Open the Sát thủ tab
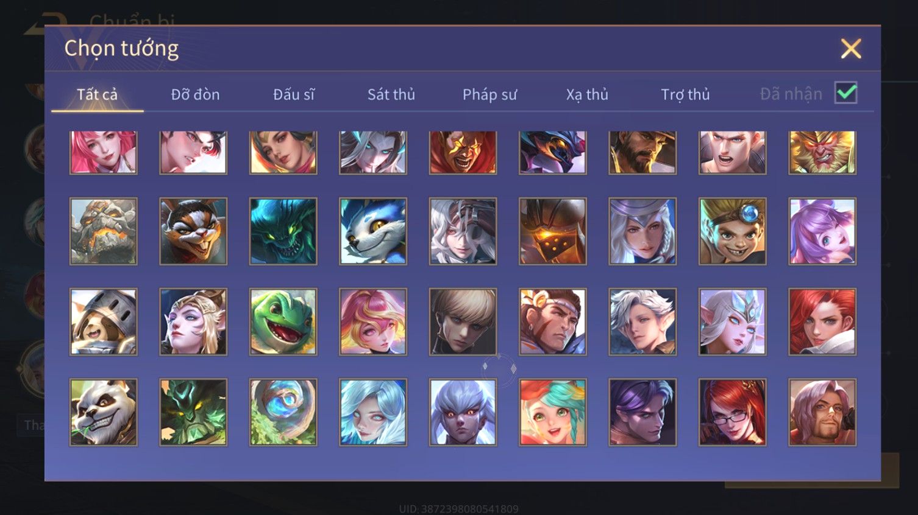 tap(391, 94)
